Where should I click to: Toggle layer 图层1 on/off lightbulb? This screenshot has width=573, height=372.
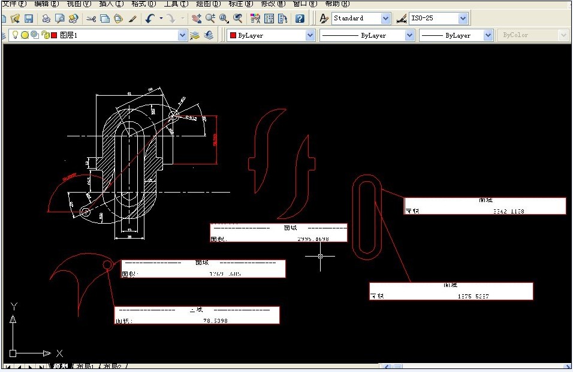point(15,35)
